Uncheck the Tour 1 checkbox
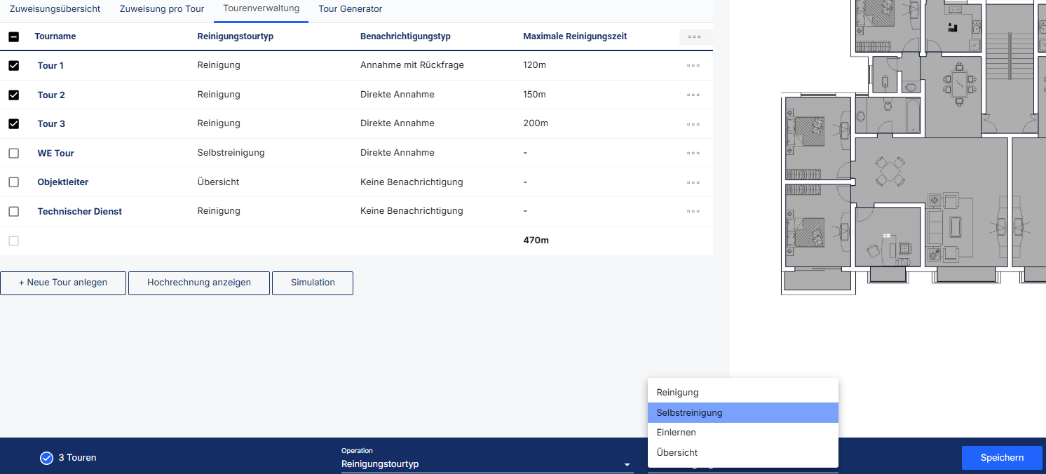 [14, 66]
